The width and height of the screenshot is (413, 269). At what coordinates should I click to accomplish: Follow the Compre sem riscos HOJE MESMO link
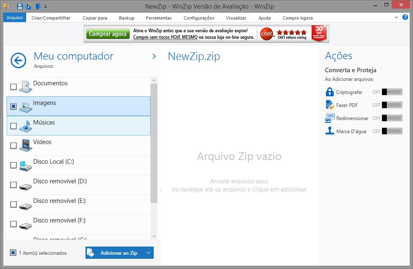pyautogui.click(x=165, y=37)
